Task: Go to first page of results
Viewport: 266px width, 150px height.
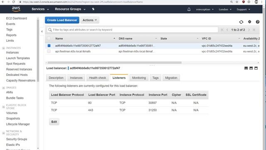Action: pyautogui.click(x=222, y=30)
